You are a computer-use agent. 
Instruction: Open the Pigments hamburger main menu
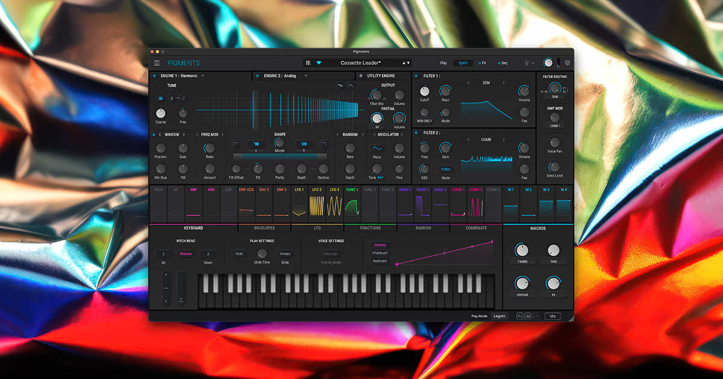pos(157,63)
